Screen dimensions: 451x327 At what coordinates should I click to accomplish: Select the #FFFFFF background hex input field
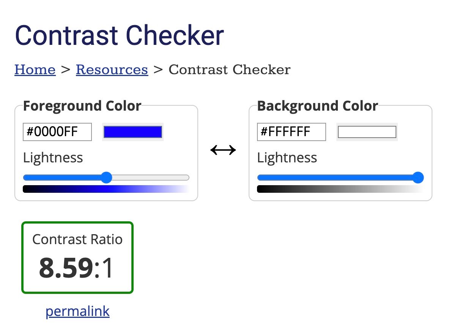(x=291, y=132)
